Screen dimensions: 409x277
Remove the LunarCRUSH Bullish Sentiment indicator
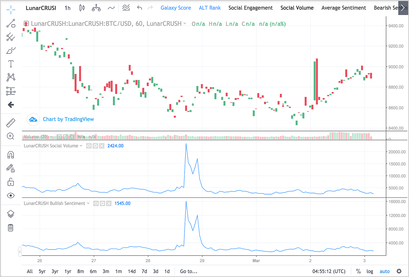point(109,203)
